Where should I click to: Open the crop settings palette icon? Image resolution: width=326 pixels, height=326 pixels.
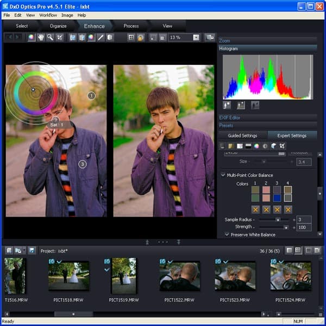tap(282, 146)
